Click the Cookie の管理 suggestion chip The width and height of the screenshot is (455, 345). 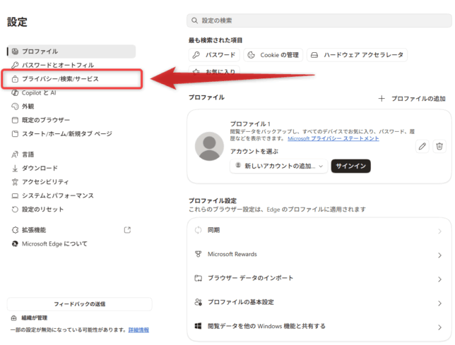coord(273,55)
